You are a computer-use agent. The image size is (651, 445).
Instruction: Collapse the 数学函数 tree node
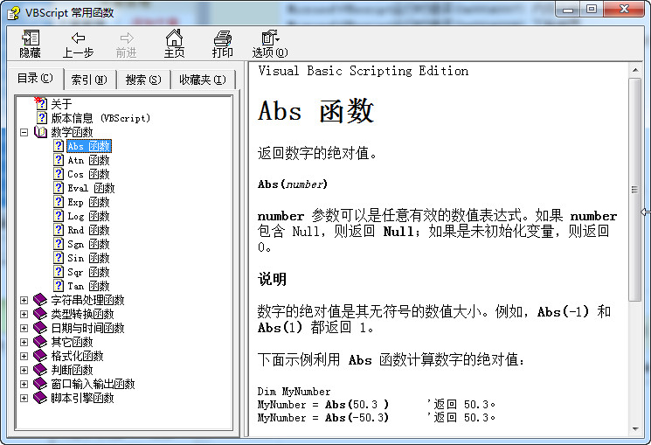coord(24,132)
